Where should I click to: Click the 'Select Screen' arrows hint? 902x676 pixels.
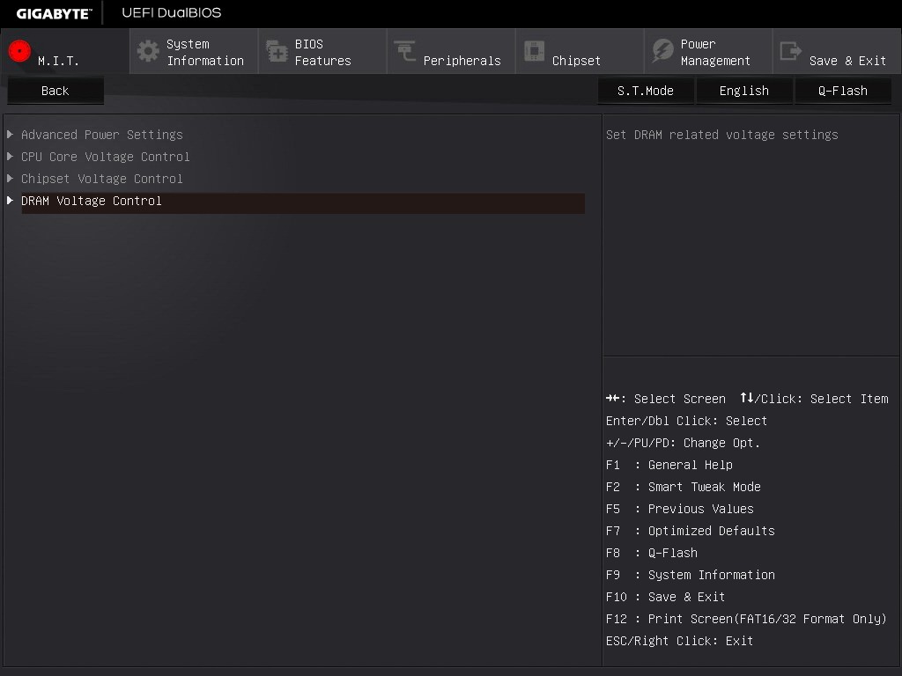(x=666, y=399)
